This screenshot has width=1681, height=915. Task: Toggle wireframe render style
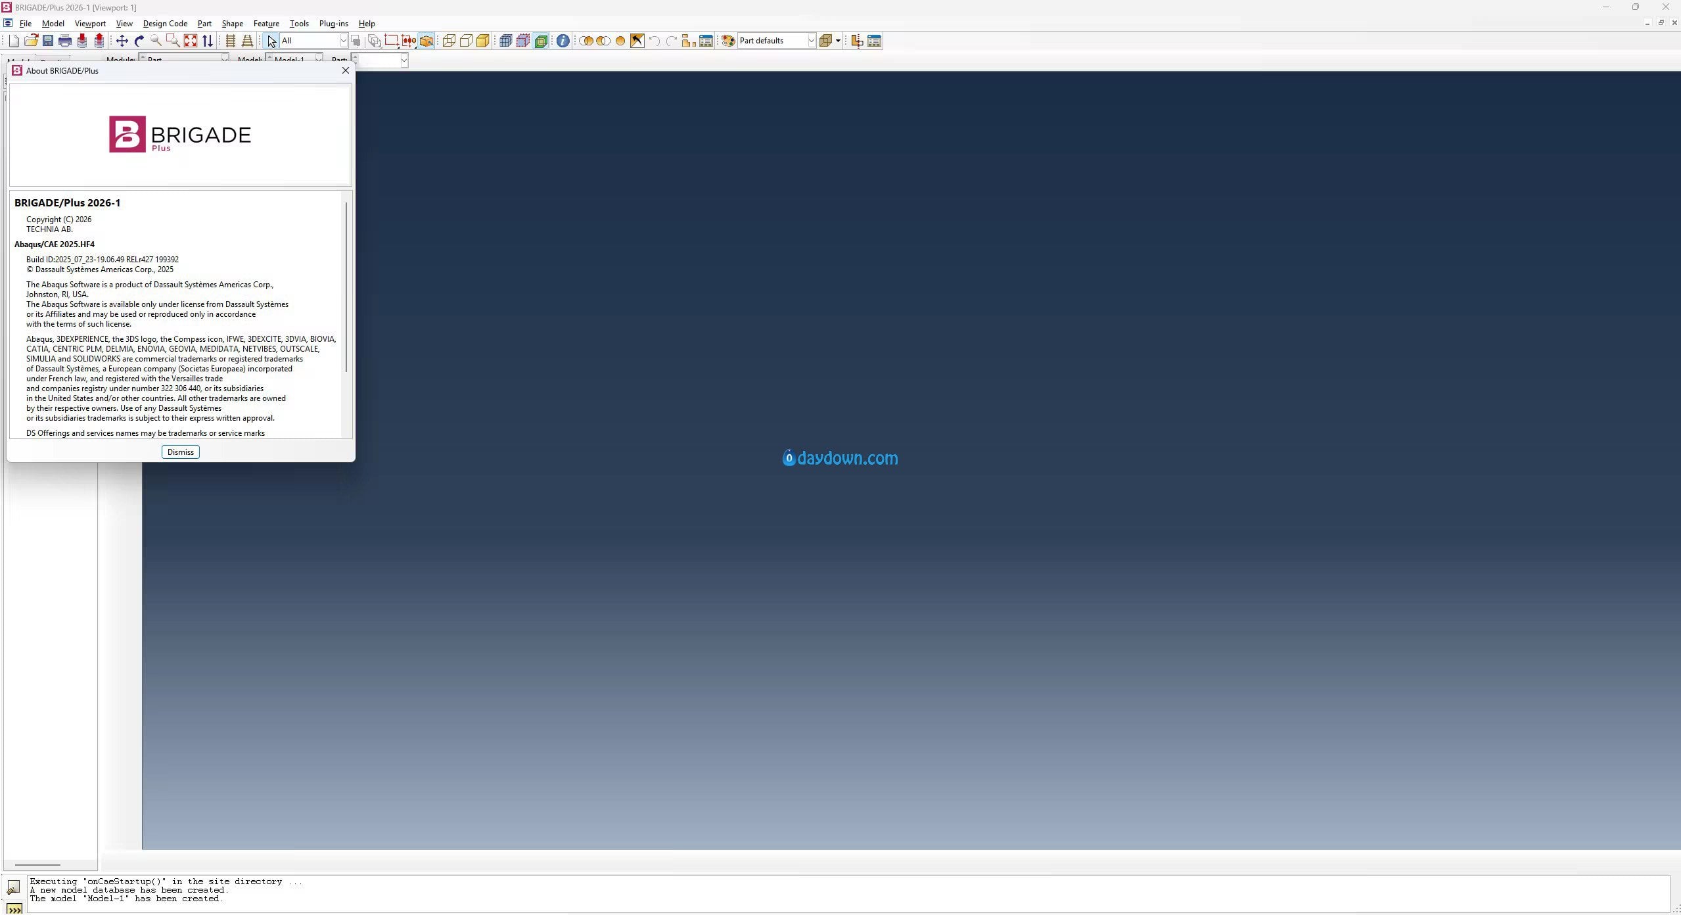[x=449, y=41]
